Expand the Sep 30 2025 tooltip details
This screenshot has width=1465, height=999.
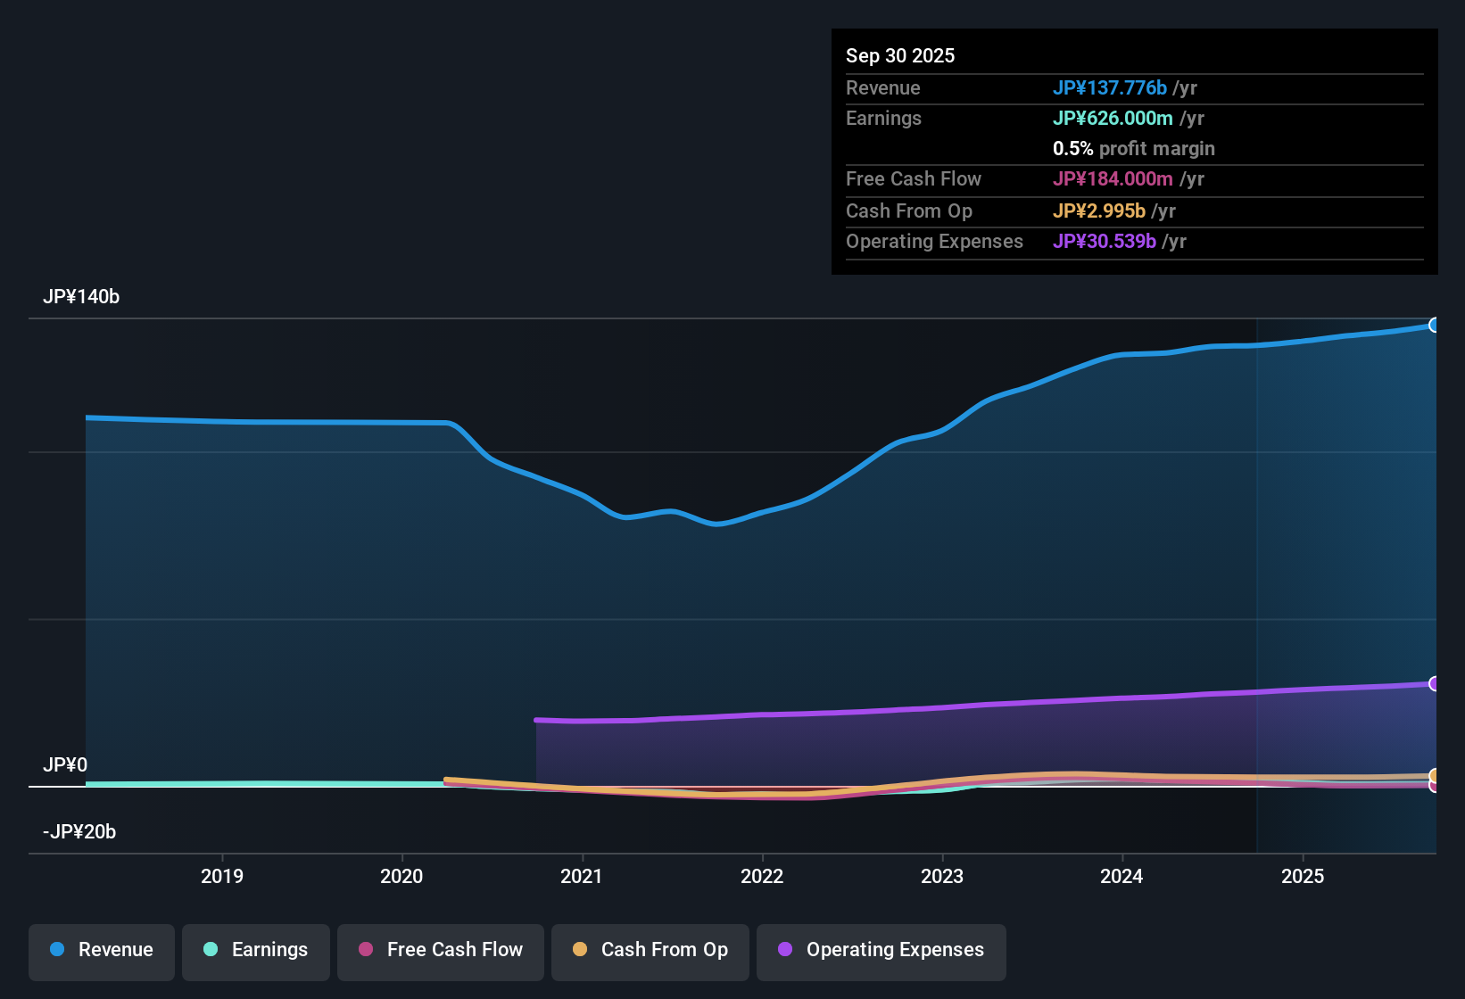[x=900, y=55]
